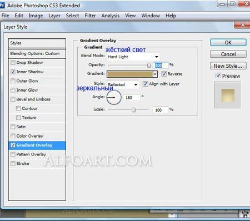Disable the Inner Shadow checkbox
Screen dimensions: 250x221
tap(13, 72)
